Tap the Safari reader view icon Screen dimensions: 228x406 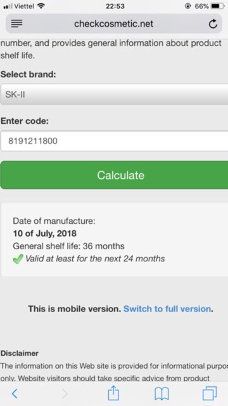[17, 24]
